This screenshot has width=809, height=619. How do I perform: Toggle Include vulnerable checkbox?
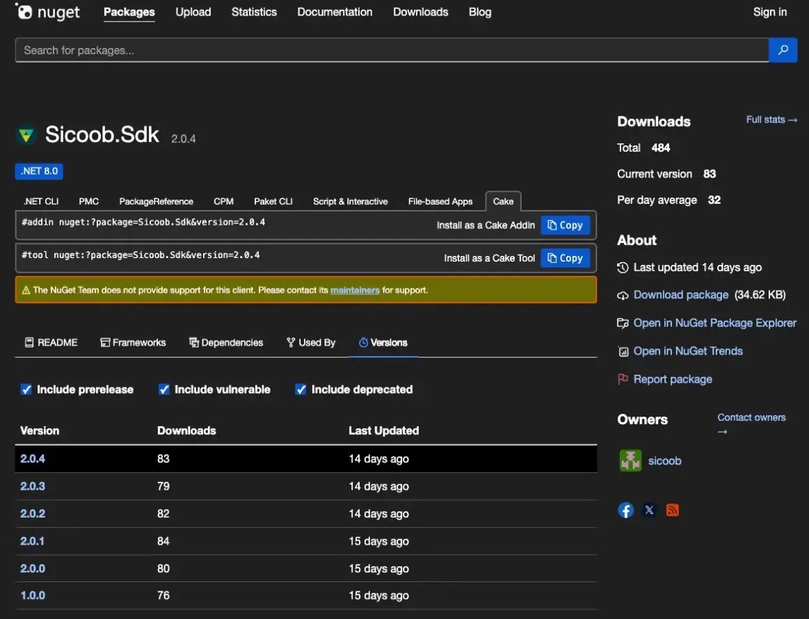point(164,389)
